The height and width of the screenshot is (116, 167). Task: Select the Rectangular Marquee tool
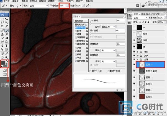point(2,19)
